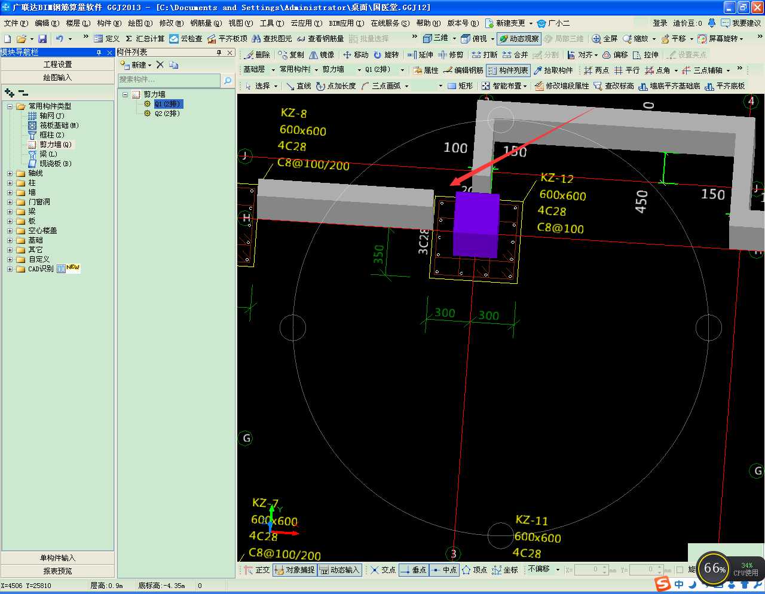Screen dimensions: 765x594
Task: Select 拾取构件 pick component tool
Action: (553, 71)
